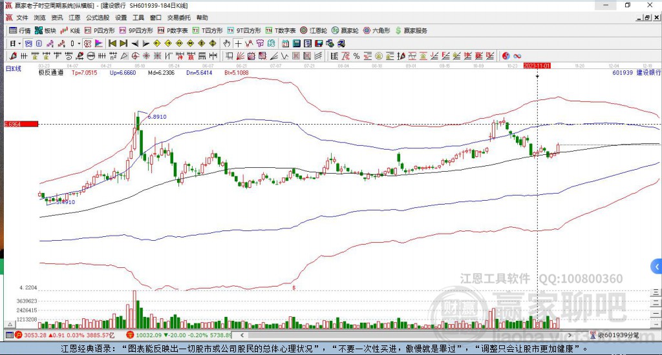This screenshot has height=355, width=662.
Task: Open the T数字表 tool
Action: click(x=281, y=30)
